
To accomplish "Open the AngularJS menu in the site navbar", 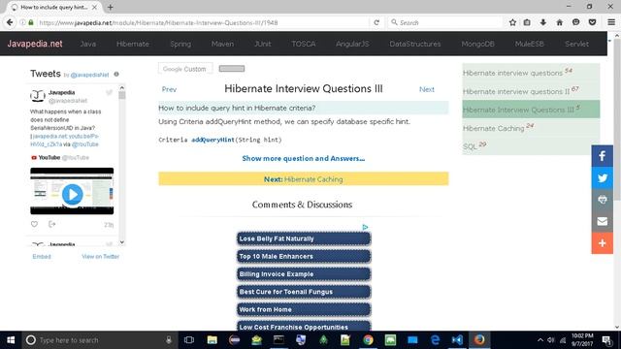I will click(x=352, y=44).
